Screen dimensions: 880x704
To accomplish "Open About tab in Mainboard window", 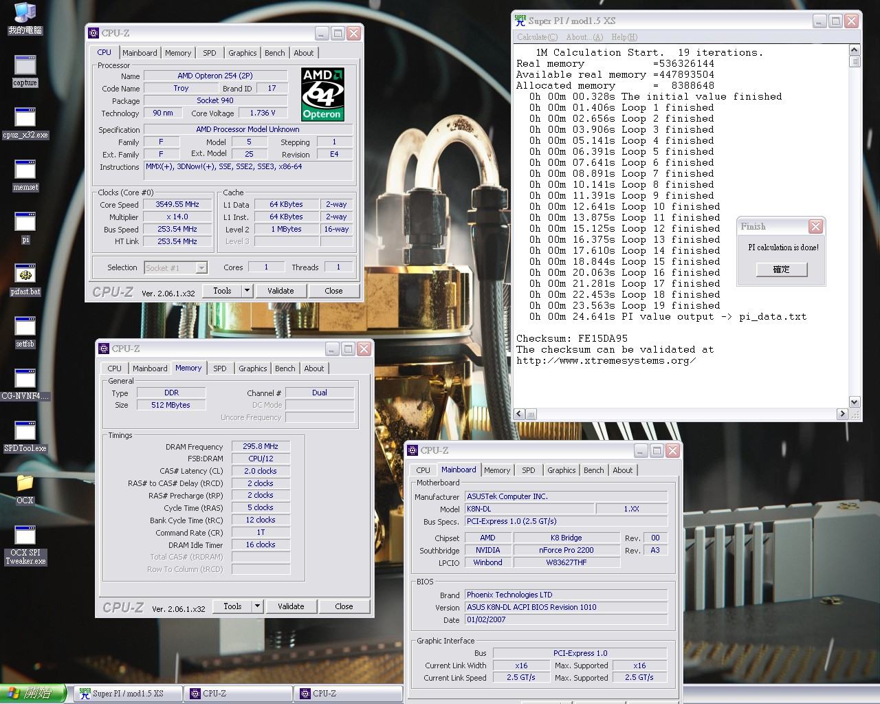I will [623, 470].
